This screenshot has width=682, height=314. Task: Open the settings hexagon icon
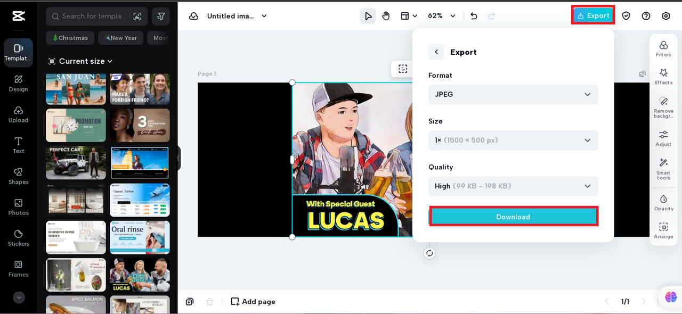point(665,16)
